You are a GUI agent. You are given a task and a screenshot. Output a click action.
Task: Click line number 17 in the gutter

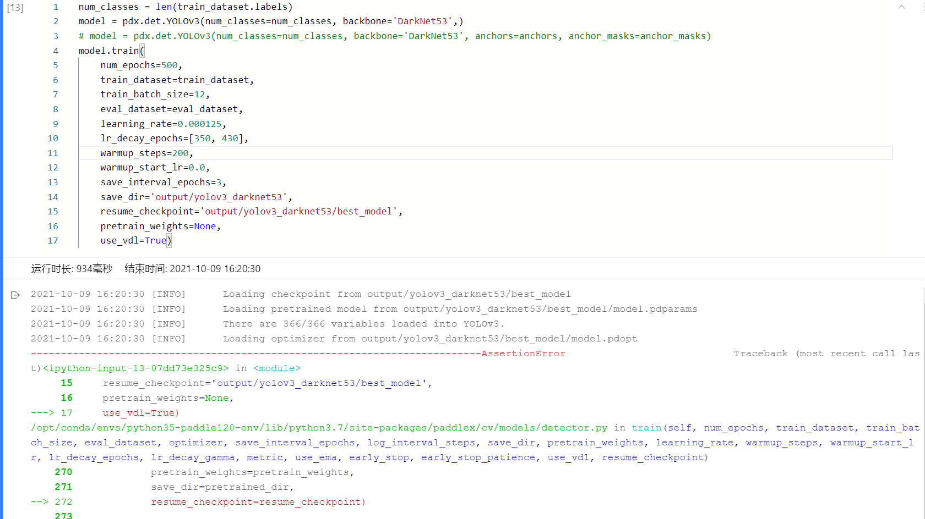point(53,240)
